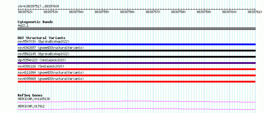This screenshot has height=113, width=264.
Task: Click ruler position 88397540
Action: [77, 12]
